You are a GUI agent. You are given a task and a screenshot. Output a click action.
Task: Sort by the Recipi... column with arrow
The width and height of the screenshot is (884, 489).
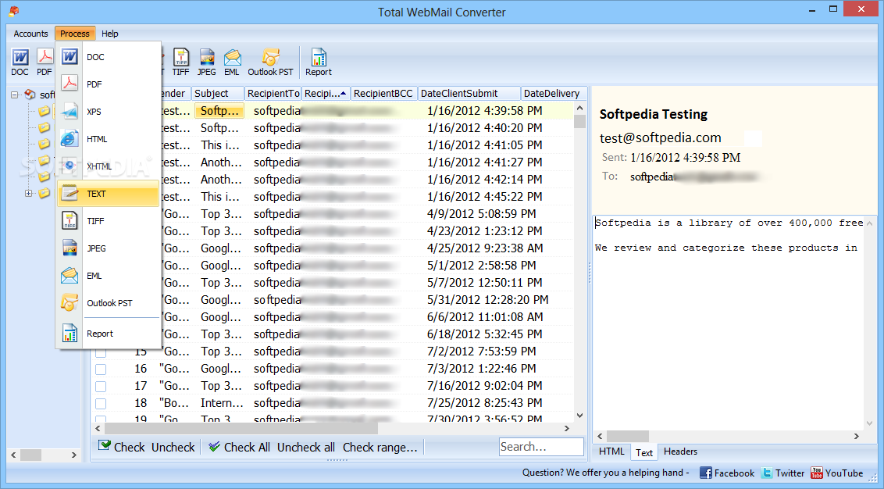click(326, 93)
